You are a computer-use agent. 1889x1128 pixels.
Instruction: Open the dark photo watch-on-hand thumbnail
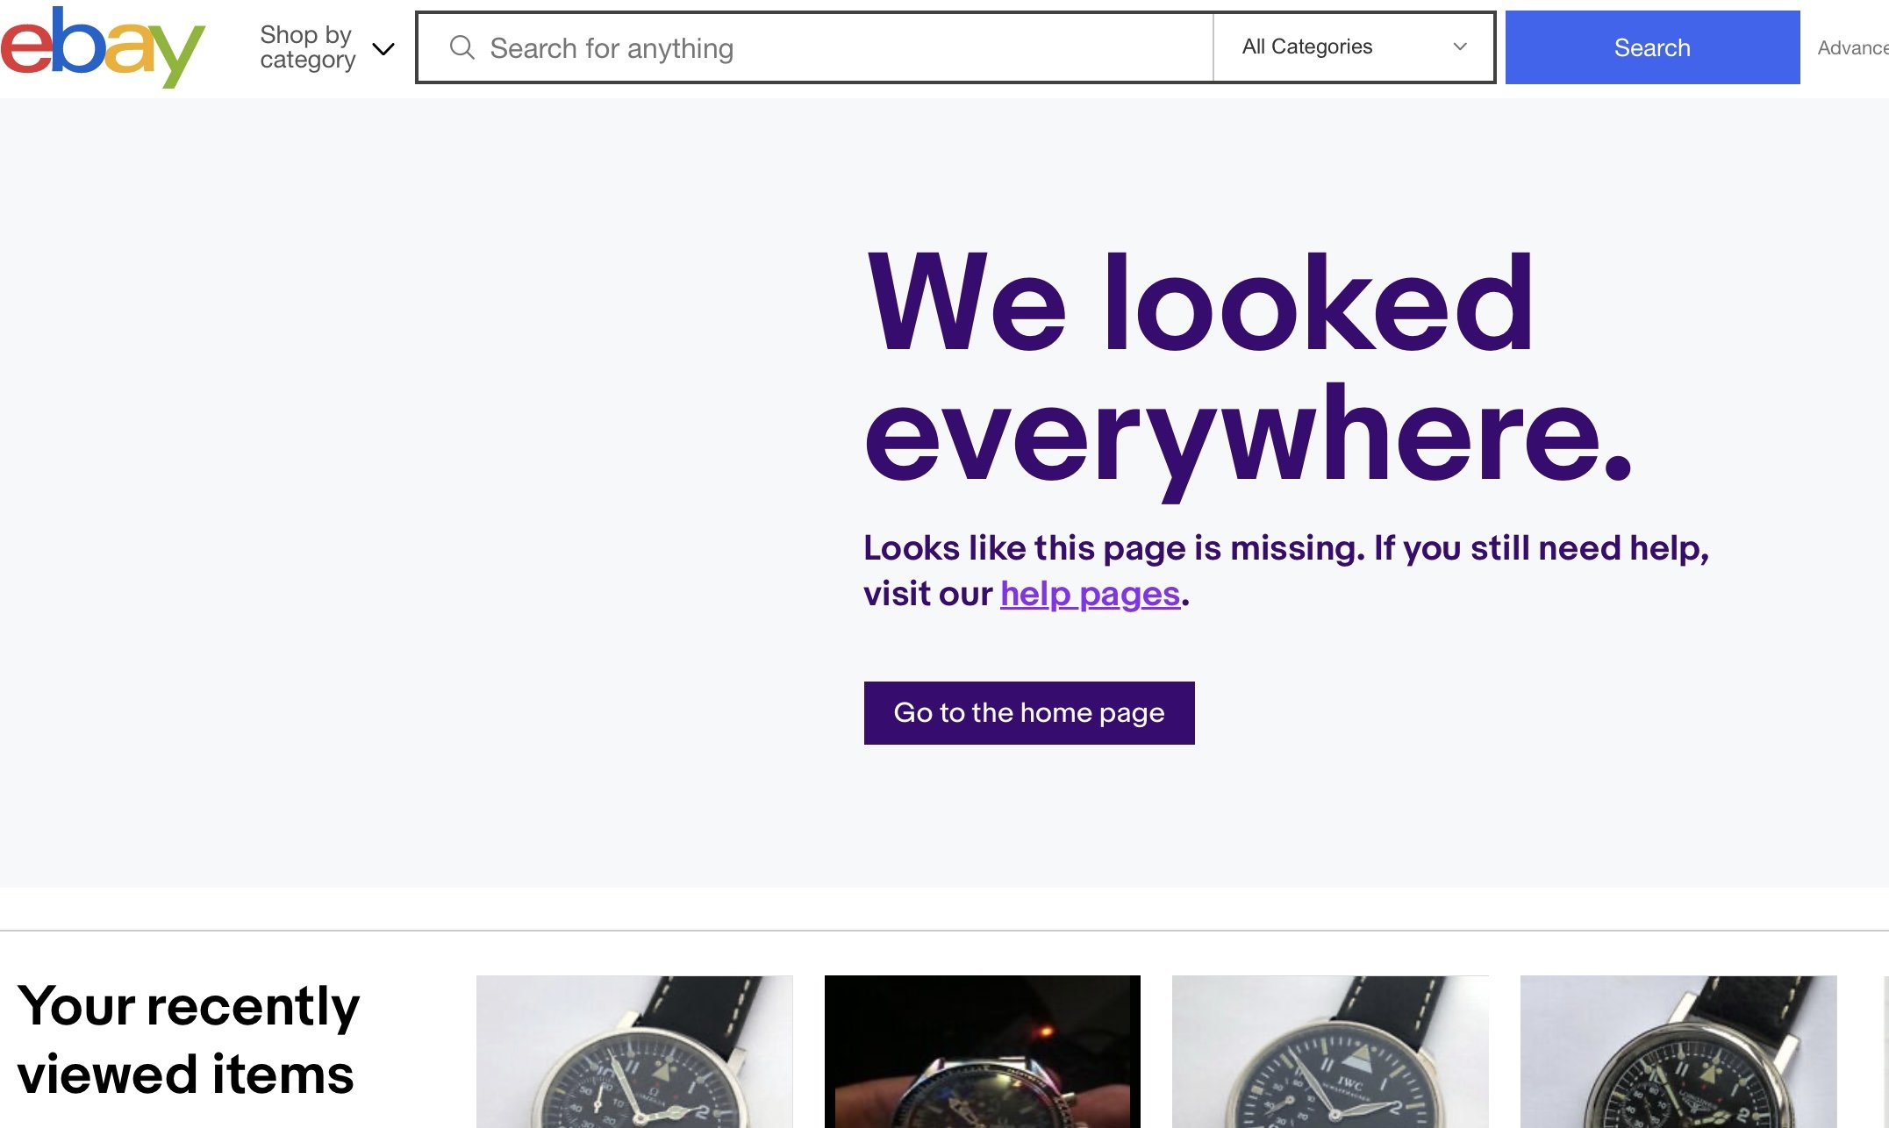983,1051
